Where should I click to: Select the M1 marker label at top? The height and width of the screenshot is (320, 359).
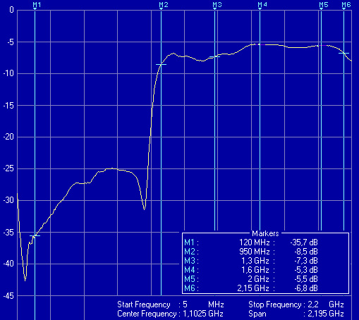pyautogui.click(x=37, y=5)
